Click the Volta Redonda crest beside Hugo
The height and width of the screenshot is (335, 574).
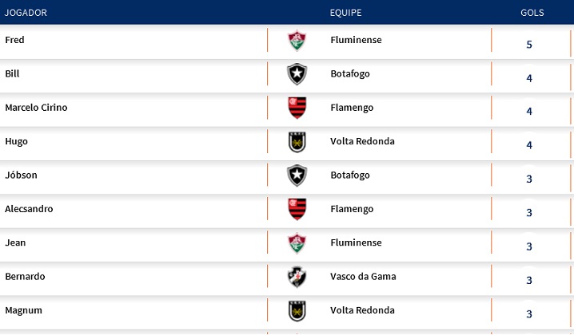tap(297, 142)
